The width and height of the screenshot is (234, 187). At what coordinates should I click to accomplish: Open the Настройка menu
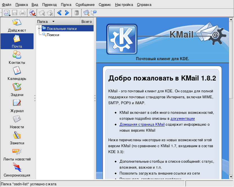[124, 5]
